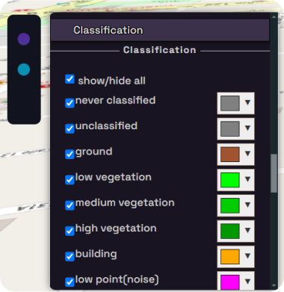The width and height of the screenshot is (284, 292).
Task: Open color dropdown arrow for building
Action: [x=247, y=256]
